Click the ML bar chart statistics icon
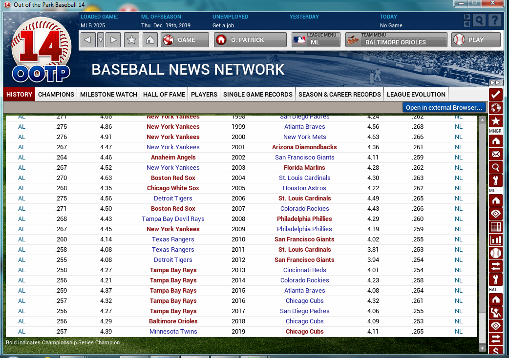The image size is (509, 358). (495, 240)
